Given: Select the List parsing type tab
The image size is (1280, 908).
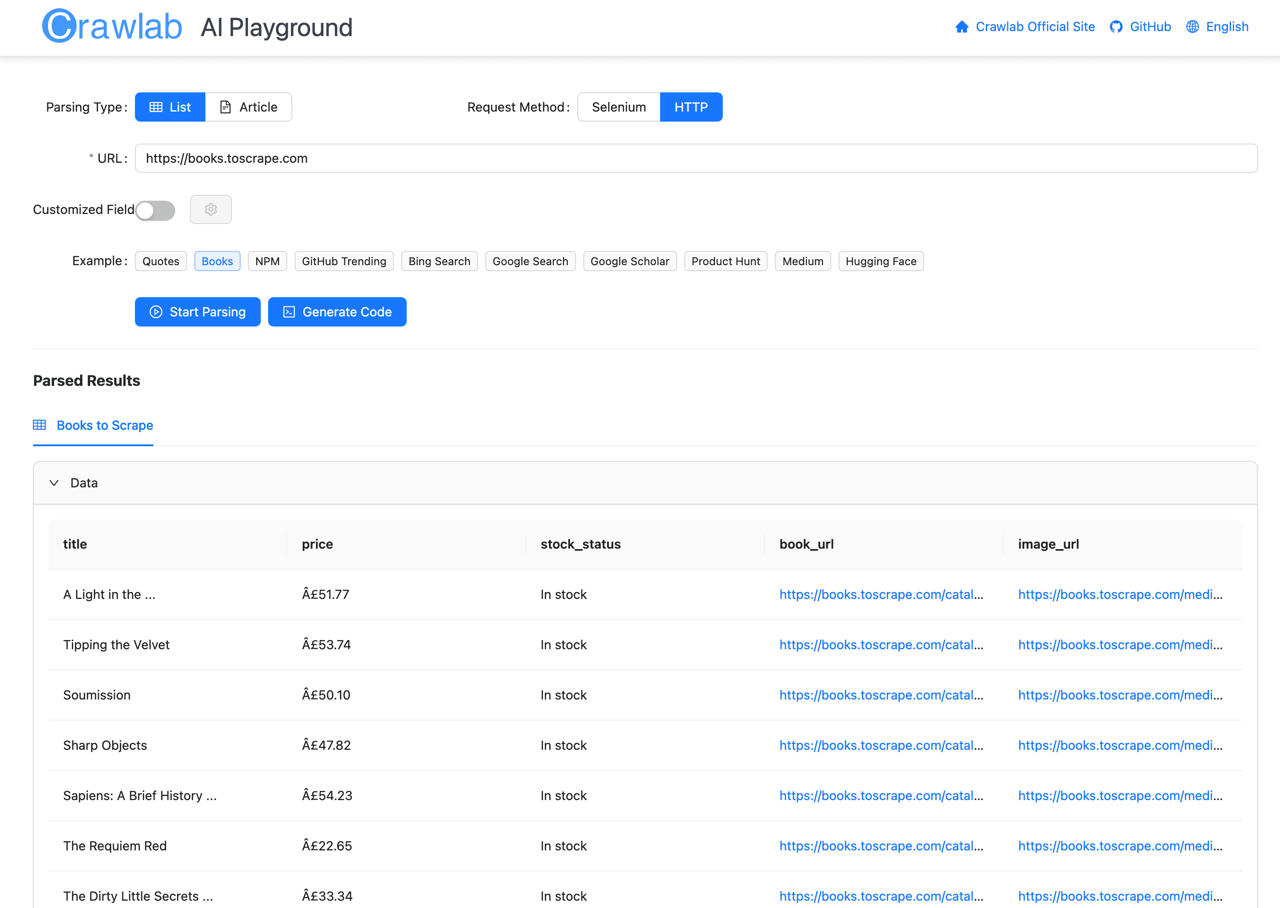Looking at the screenshot, I should pyautogui.click(x=170, y=107).
